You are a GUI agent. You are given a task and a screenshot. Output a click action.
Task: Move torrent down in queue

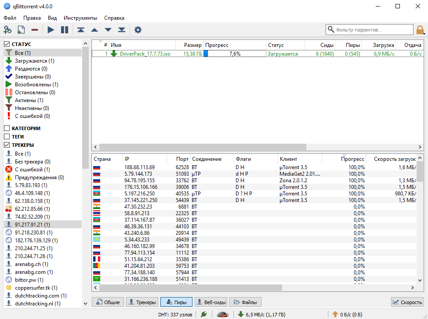coord(108,30)
